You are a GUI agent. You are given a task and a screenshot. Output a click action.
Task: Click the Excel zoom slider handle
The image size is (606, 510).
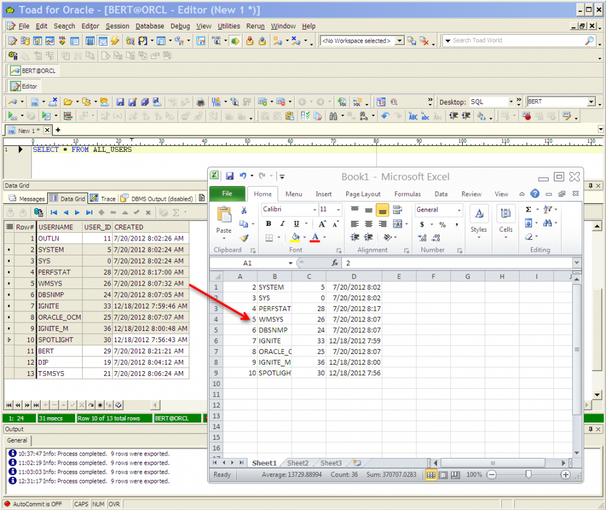pyautogui.click(x=528, y=475)
